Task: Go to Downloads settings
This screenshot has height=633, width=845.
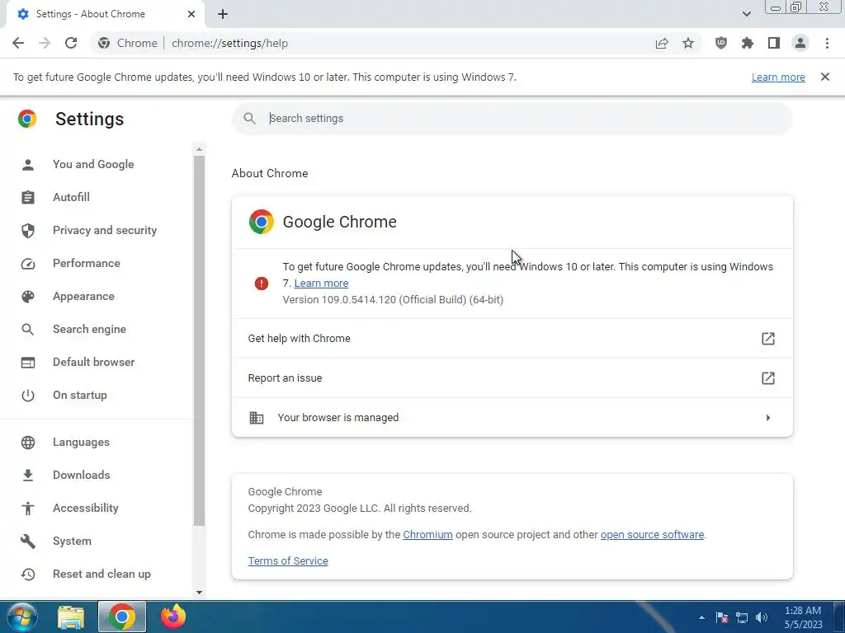Action: coord(82,475)
